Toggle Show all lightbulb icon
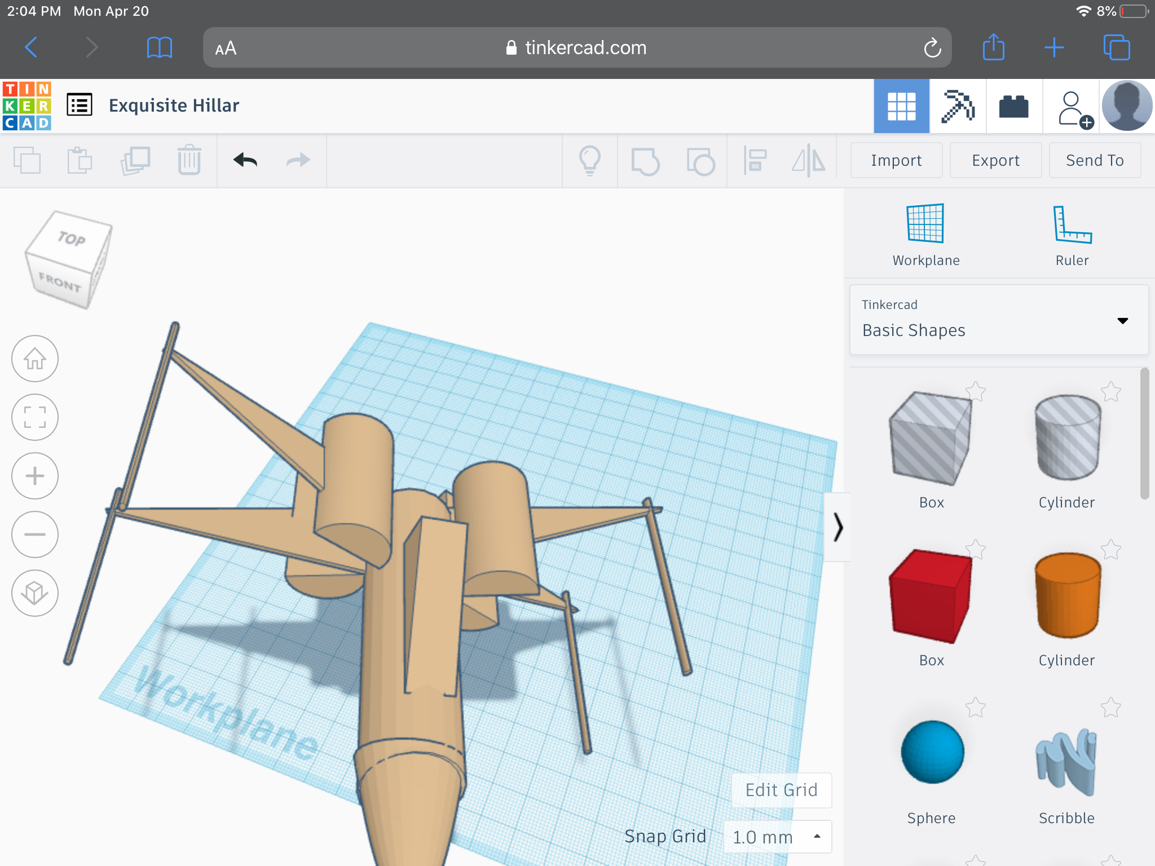The height and width of the screenshot is (866, 1155). 590,161
